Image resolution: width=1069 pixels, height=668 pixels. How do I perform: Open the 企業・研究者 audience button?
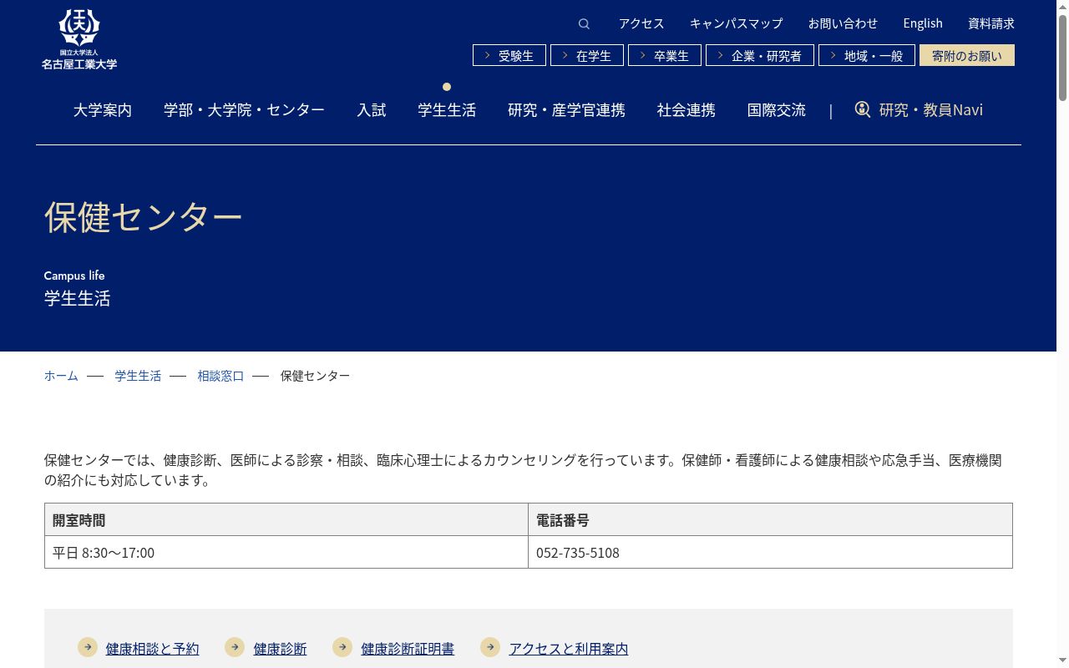(x=760, y=55)
